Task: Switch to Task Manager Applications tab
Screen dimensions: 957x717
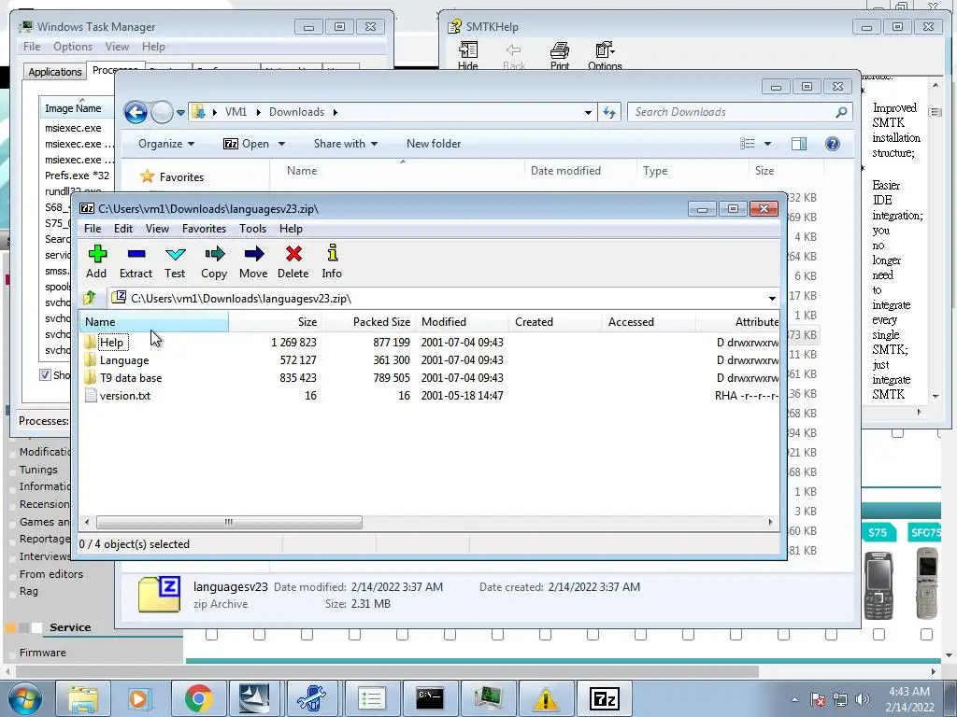Action: click(55, 72)
